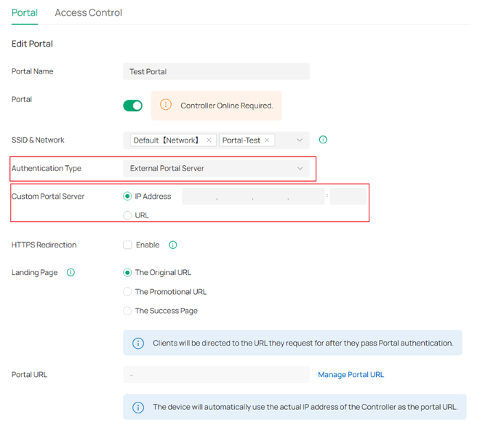The height and width of the screenshot is (428, 480).
Task: Click info icon next to Landing Page label
Action: click(71, 273)
